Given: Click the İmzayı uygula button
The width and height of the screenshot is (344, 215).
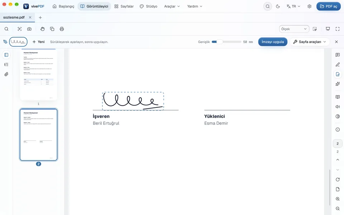Looking at the screenshot, I should click(x=273, y=42).
